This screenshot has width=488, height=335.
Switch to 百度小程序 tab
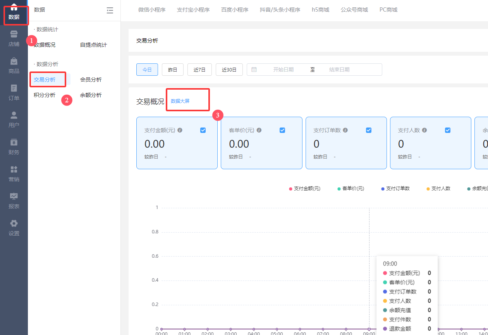click(x=235, y=10)
